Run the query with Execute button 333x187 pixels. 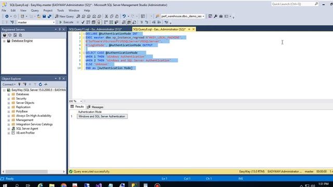pos(67,22)
